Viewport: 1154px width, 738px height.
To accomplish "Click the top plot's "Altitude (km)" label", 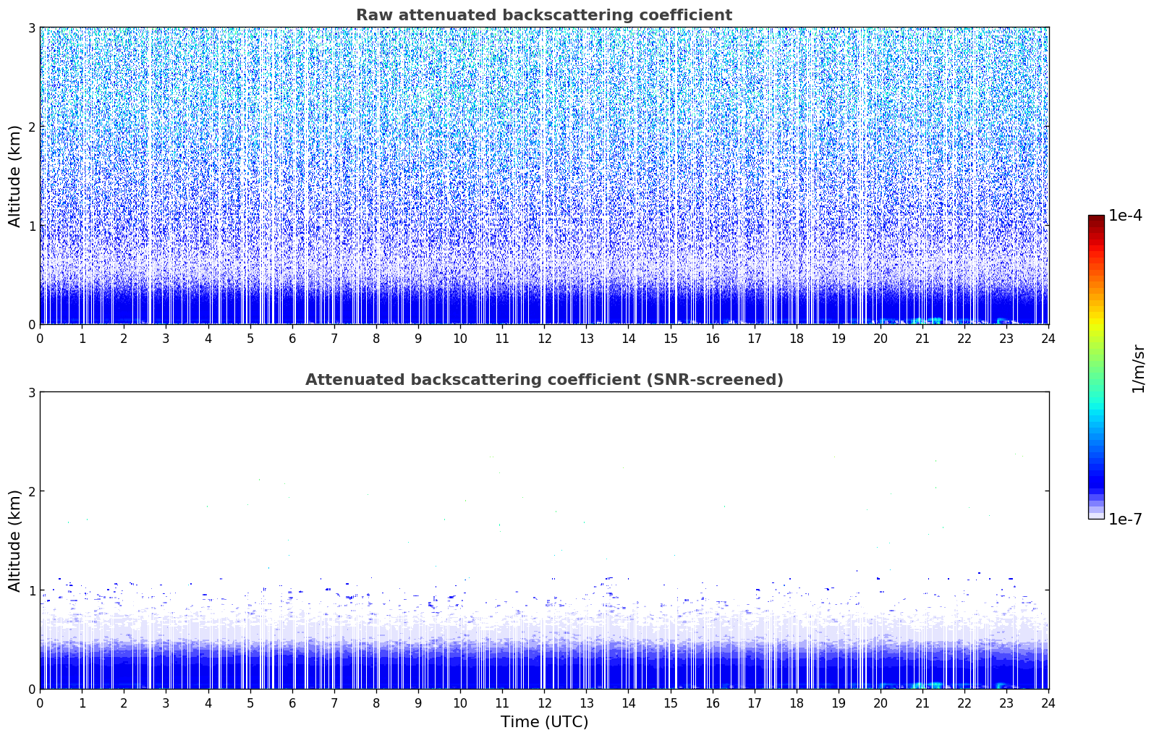I will (x=14, y=176).
